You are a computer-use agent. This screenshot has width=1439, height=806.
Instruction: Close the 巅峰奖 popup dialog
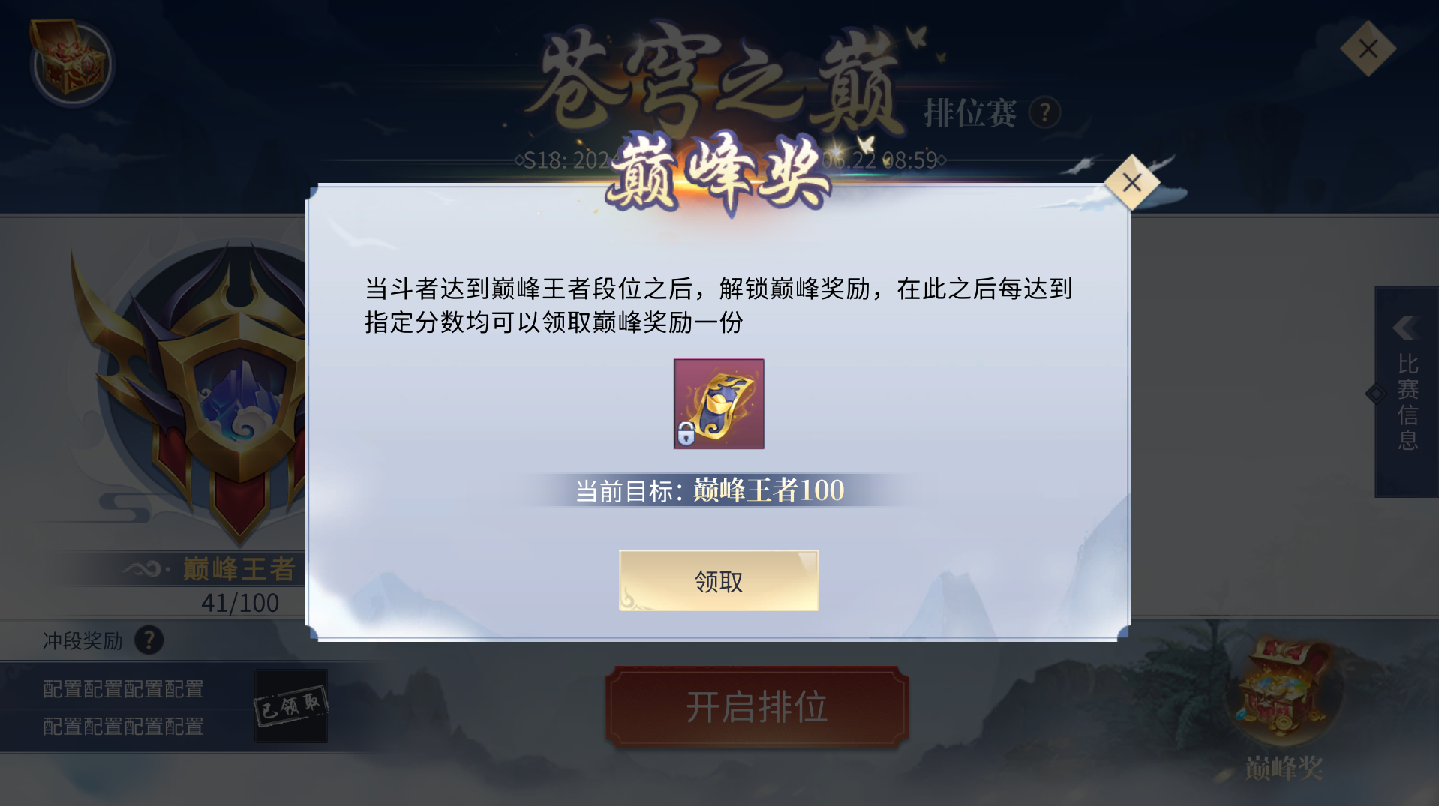coord(1131,182)
